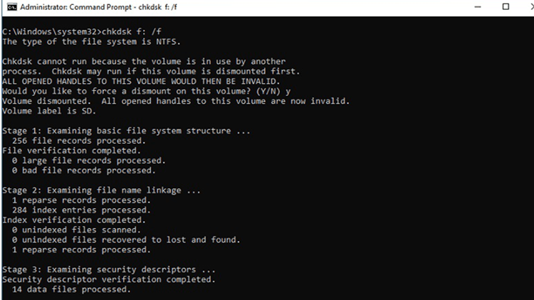Screen dimensions: 534x300
Task: Open the Command Prompt system menu icon
Action: click(x=12, y=7)
